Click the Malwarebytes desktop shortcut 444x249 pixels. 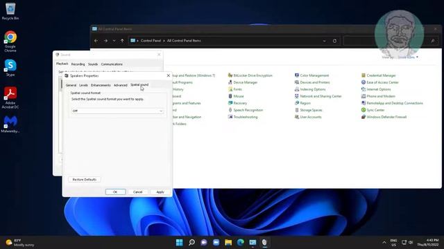pyautogui.click(x=10, y=124)
